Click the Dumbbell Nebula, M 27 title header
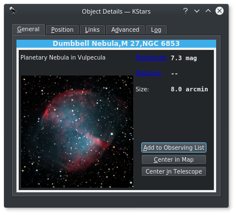This screenshot has width=236, height=215. [116, 44]
